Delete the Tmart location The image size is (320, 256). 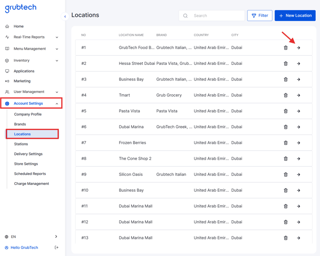point(286,95)
